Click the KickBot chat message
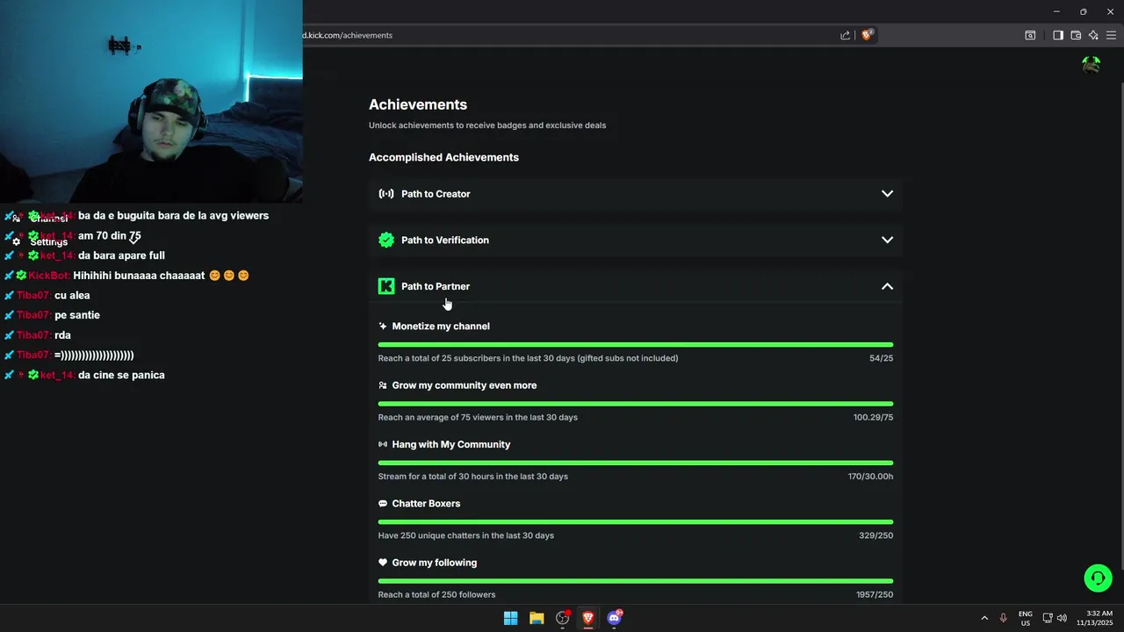Screen dimensions: 1124x632 [x=126, y=276]
